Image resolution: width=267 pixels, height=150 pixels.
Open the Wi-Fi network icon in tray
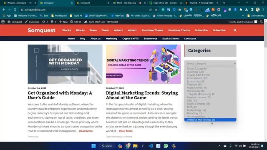(236, 146)
